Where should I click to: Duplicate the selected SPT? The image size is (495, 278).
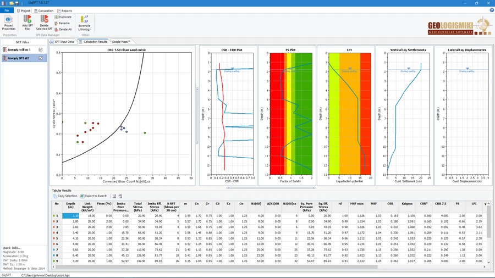tap(63, 17)
